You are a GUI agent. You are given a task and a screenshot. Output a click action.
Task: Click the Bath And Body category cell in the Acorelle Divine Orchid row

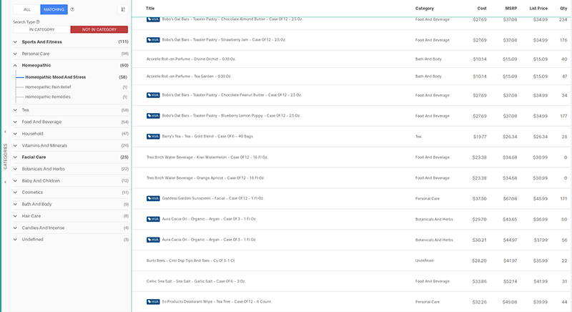pyautogui.click(x=428, y=59)
